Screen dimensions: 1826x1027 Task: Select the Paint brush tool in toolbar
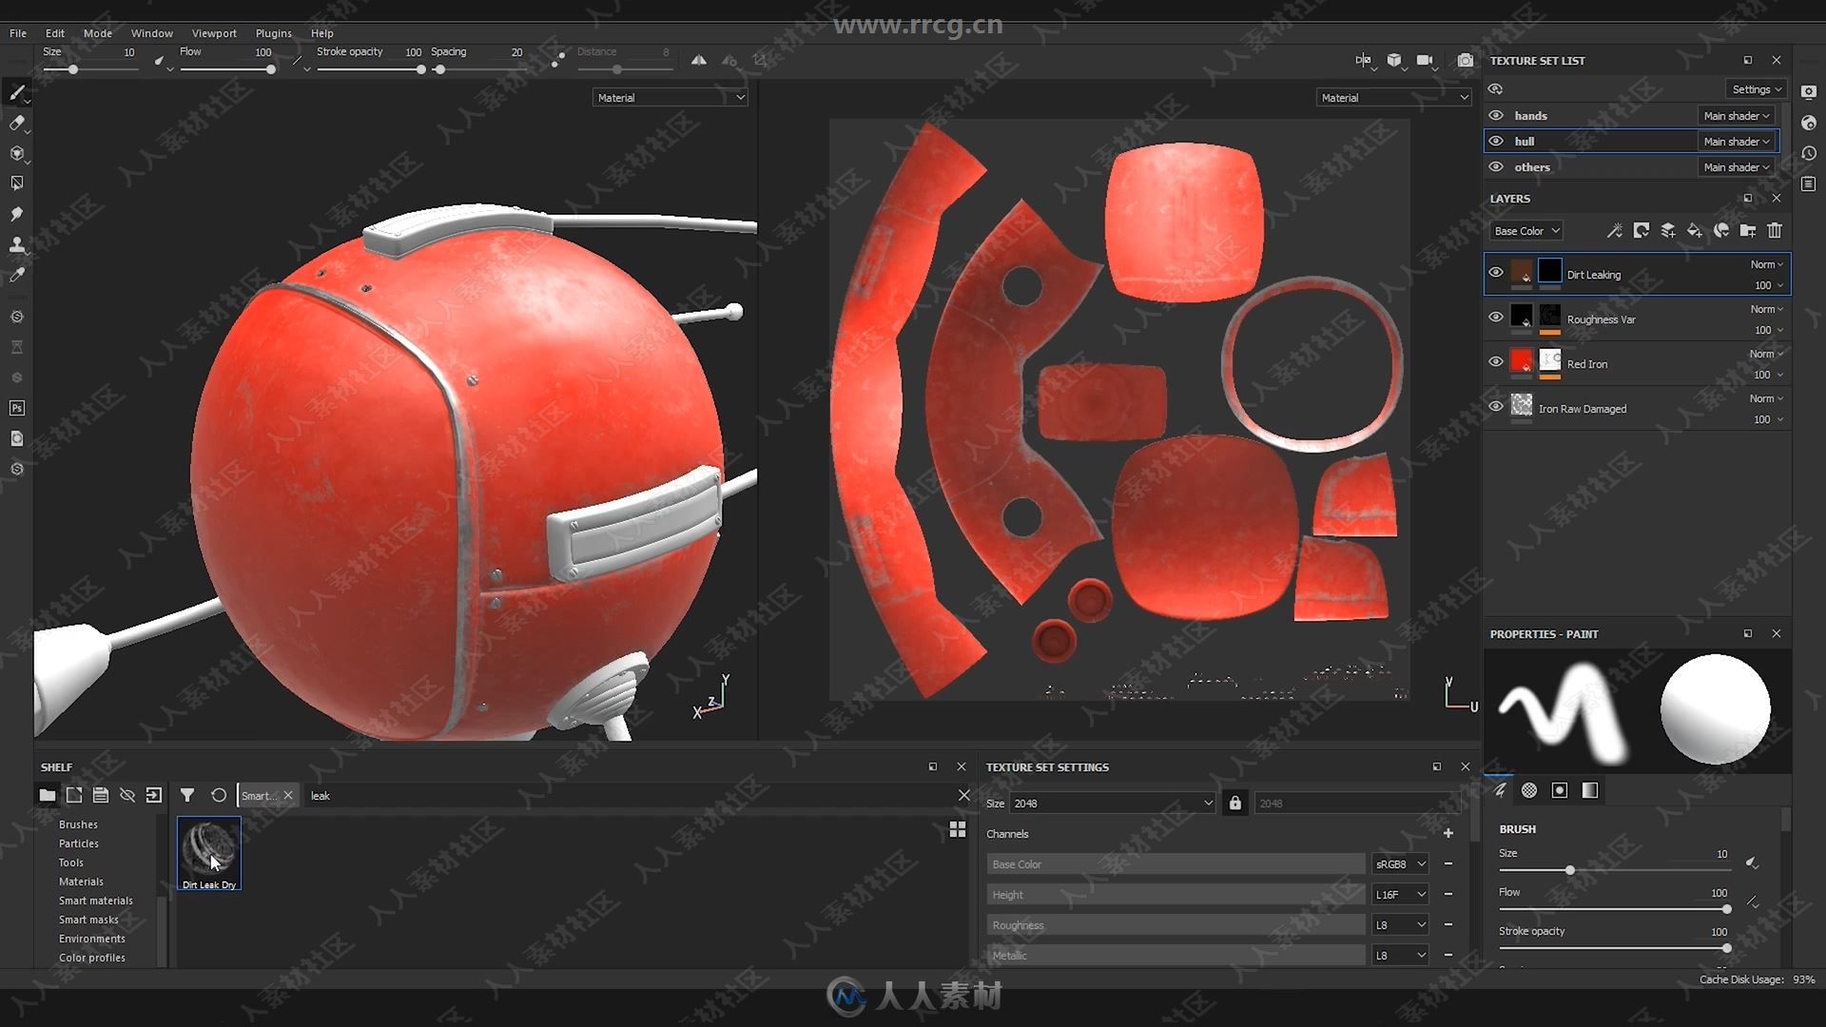16,93
